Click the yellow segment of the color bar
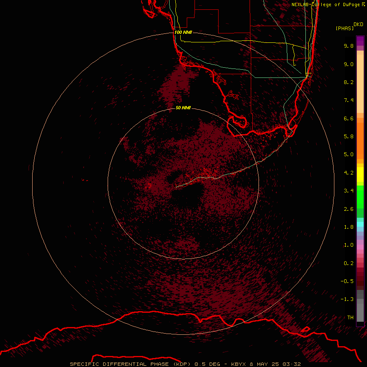Image resolution: width=367 pixels, height=367 pixels. pyautogui.click(x=360, y=175)
